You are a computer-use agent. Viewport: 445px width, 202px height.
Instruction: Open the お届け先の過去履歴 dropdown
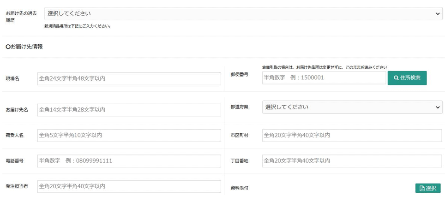pos(244,14)
